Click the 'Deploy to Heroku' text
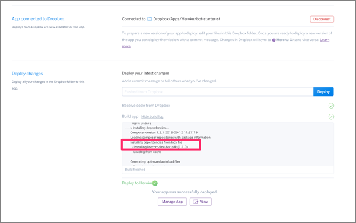Viewport: 356px width, 223px height. [137, 183]
